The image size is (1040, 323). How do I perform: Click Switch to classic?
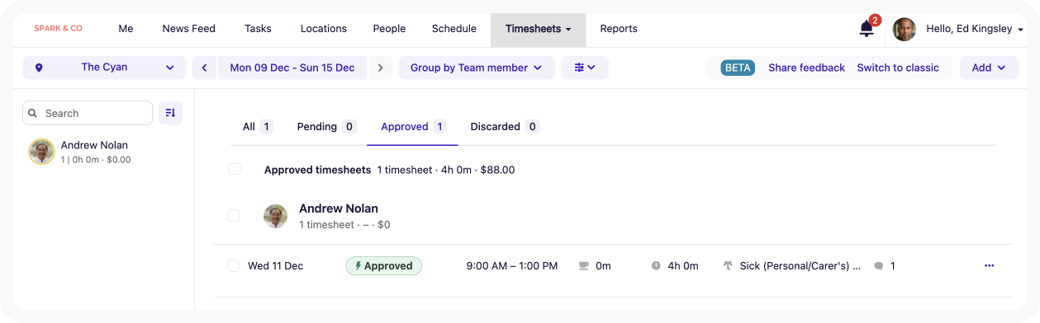(x=898, y=68)
